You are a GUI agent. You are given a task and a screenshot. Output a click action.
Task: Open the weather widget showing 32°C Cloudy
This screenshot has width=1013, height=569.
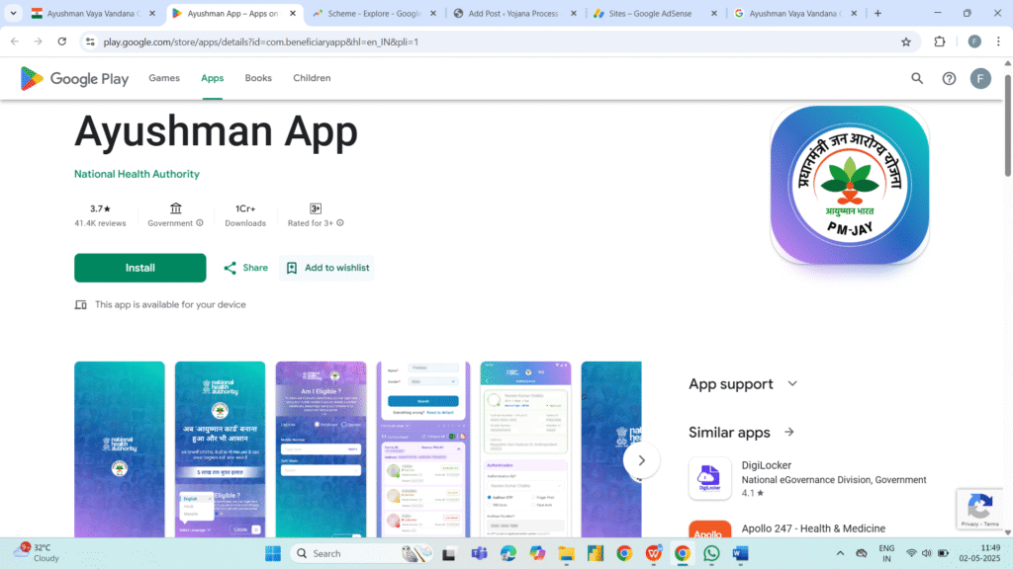point(38,553)
